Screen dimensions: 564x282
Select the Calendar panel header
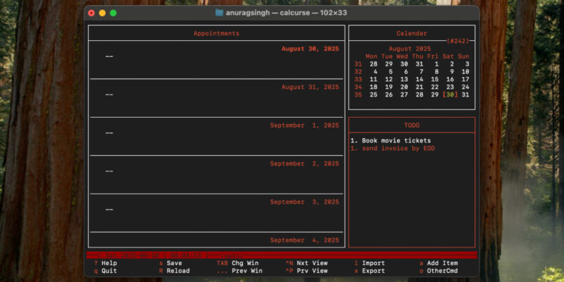click(412, 33)
